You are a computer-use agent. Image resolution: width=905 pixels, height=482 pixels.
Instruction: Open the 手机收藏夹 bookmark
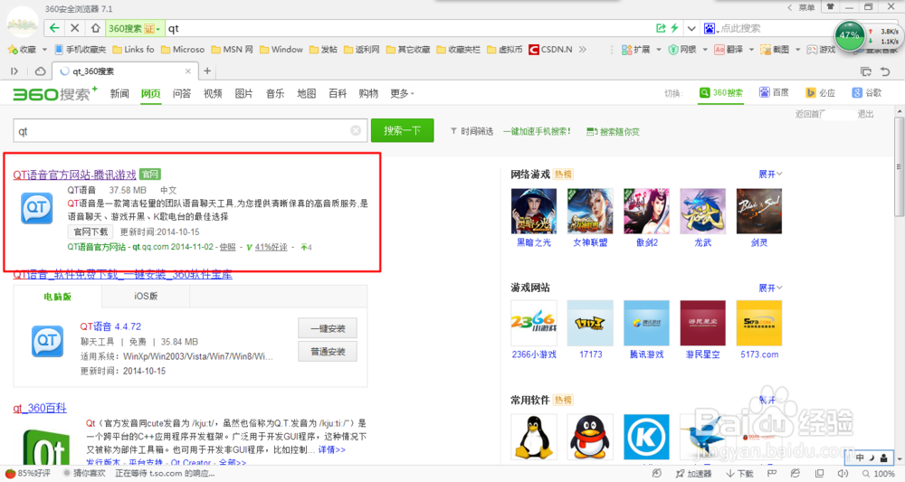tap(81, 50)
